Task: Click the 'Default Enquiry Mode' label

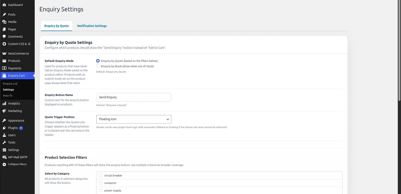Action: tap(59, 61)
